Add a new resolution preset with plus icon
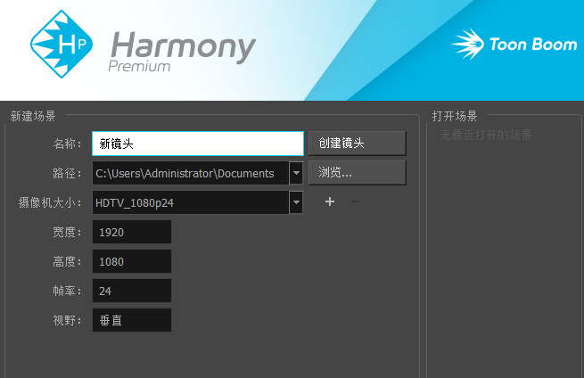Screen dimensions: 584x378 tap(330, 201)
